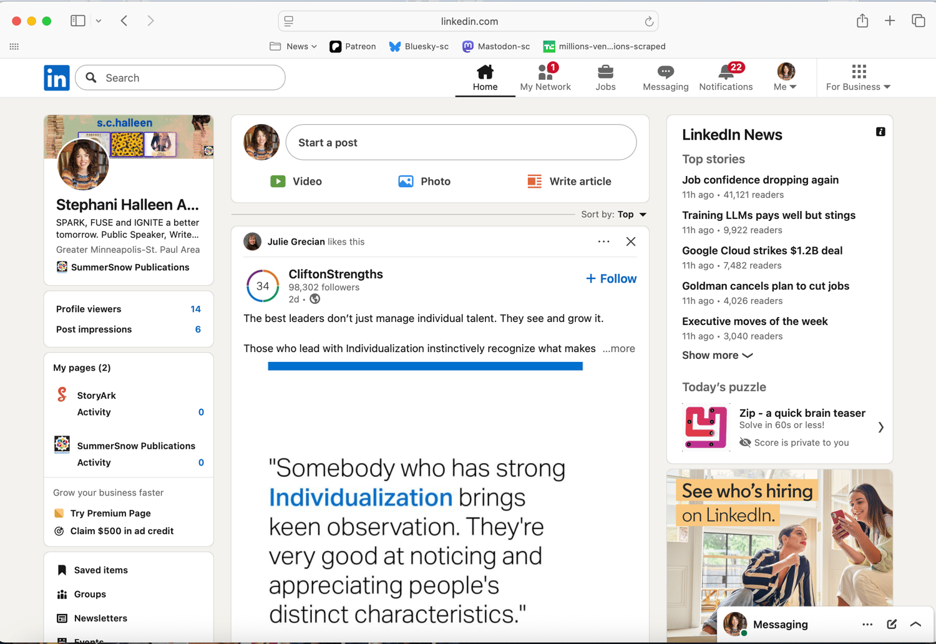Viewport: 936px width, 644px height.
Task: Open the Patreon bookmark
Action: (353, 46)
